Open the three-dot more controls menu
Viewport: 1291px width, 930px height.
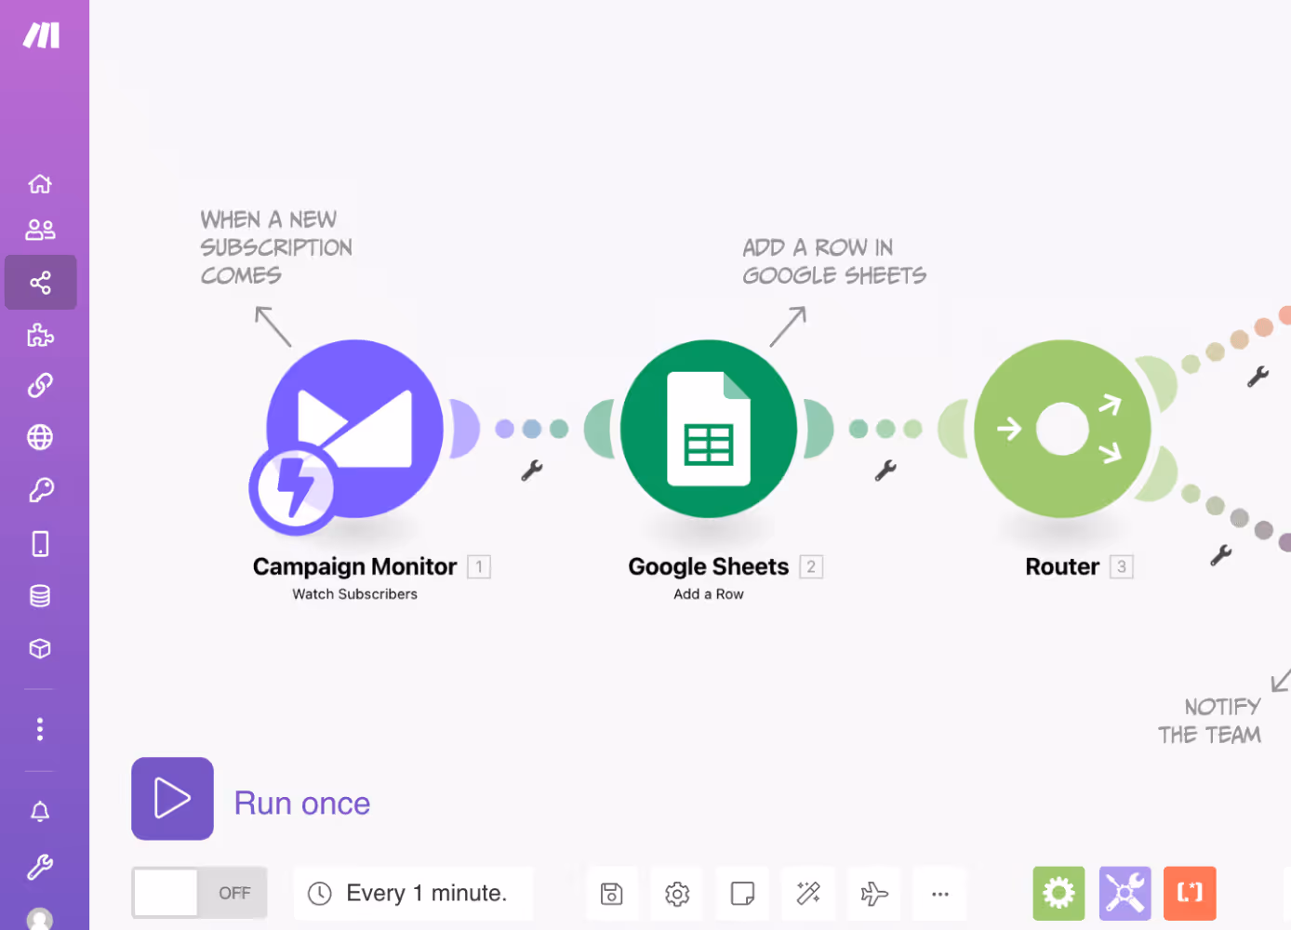pos(940,894)
